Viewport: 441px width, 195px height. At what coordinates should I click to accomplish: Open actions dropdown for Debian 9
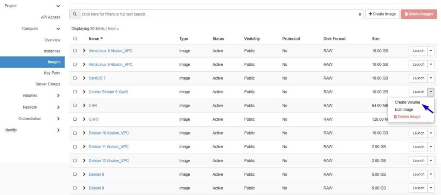point(431,188)
